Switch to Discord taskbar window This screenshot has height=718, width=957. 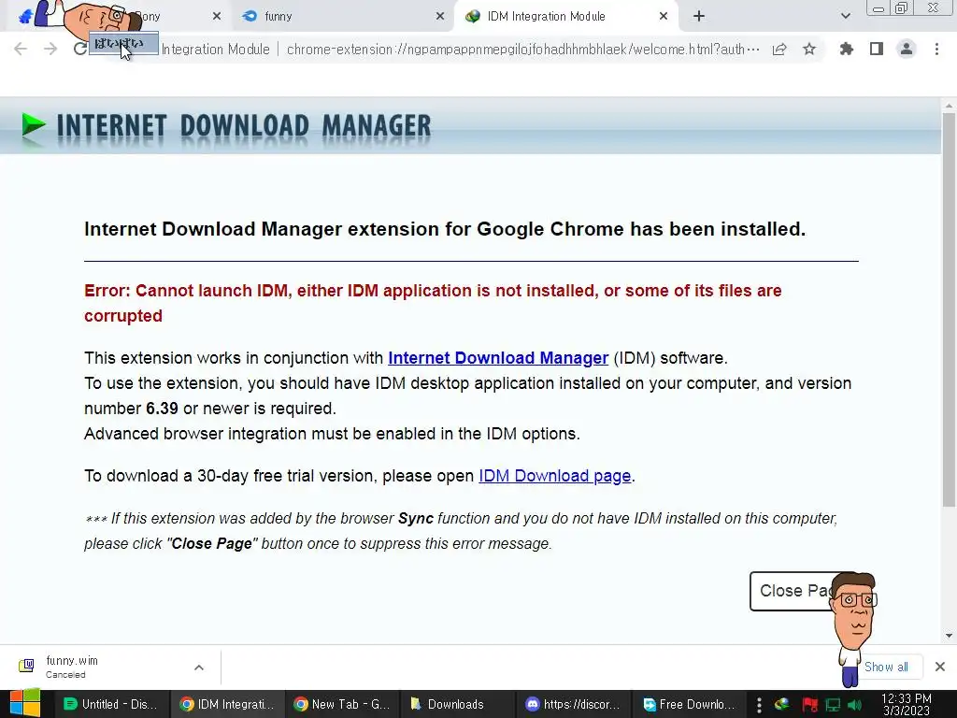[x=573, y=704]
